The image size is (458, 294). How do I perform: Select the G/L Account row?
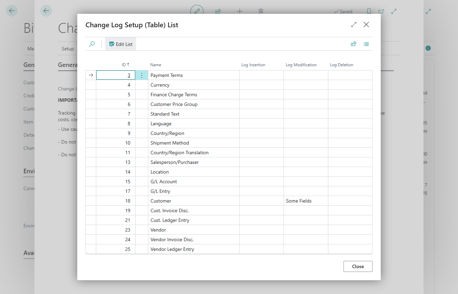(229, 182)
